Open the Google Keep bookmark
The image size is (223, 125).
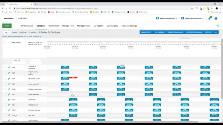pos(31,12)
